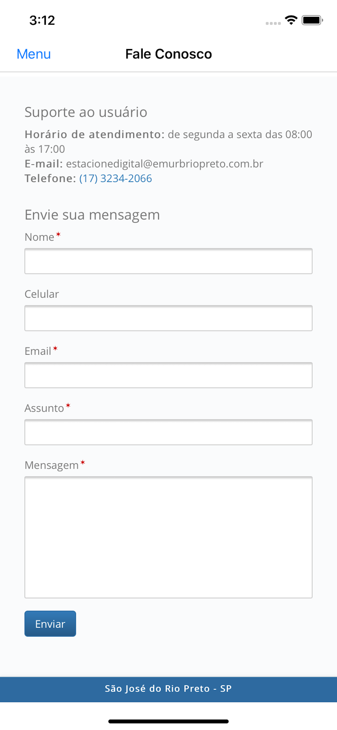Focus the Nome text field

(168, 261)
